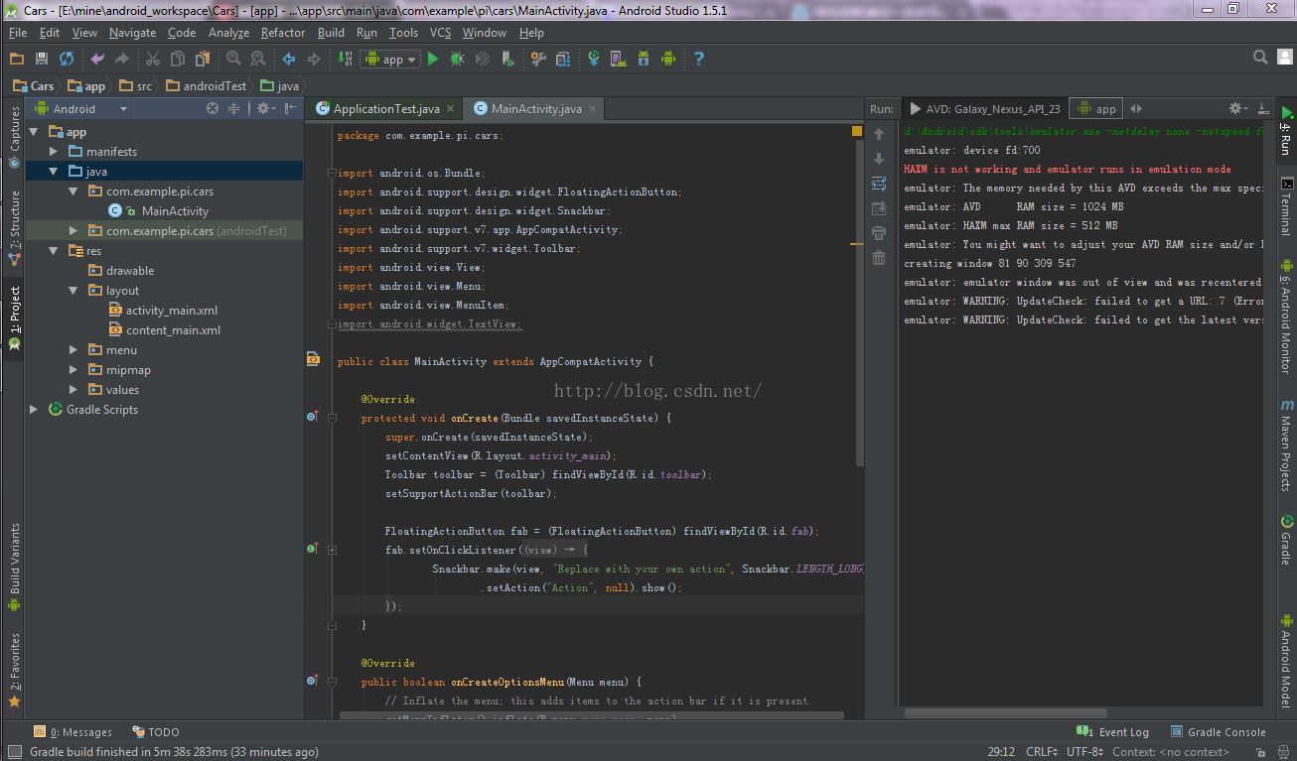Open the TODO tool window

tap(156, 732)
